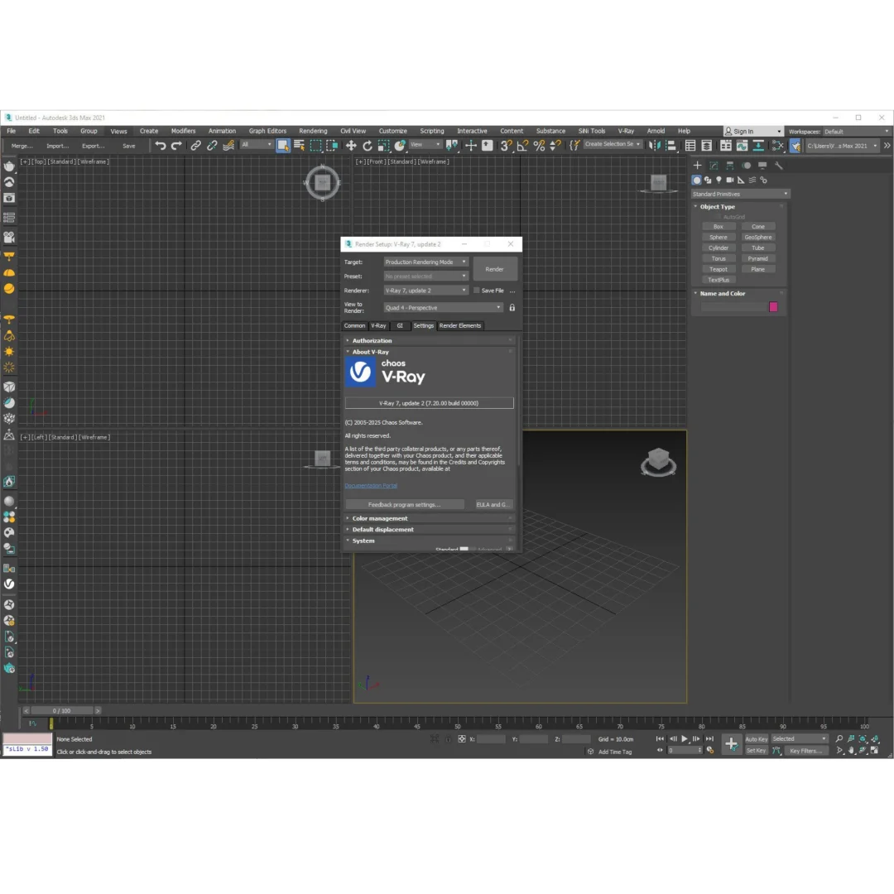Click the Zoom magnifier in viewport controls

tap(839, 738)
